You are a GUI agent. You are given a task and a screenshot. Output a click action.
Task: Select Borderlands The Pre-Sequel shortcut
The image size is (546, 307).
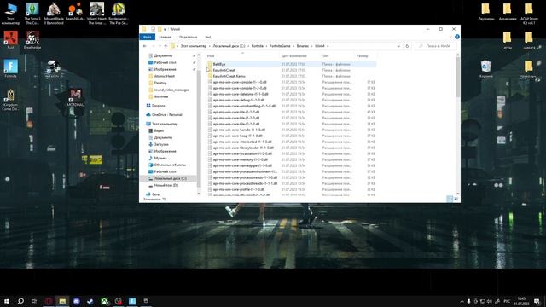[x=119, y=14]
